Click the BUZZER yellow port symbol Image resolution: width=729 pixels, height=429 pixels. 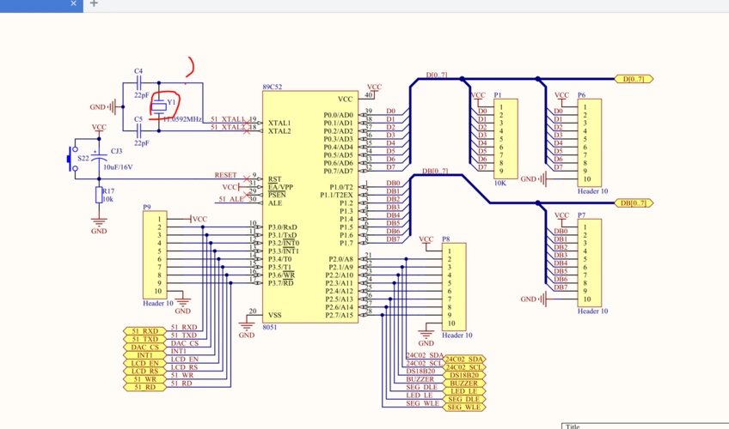[463, 383]
